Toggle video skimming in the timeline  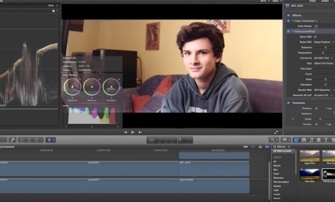tap(246, 147)
